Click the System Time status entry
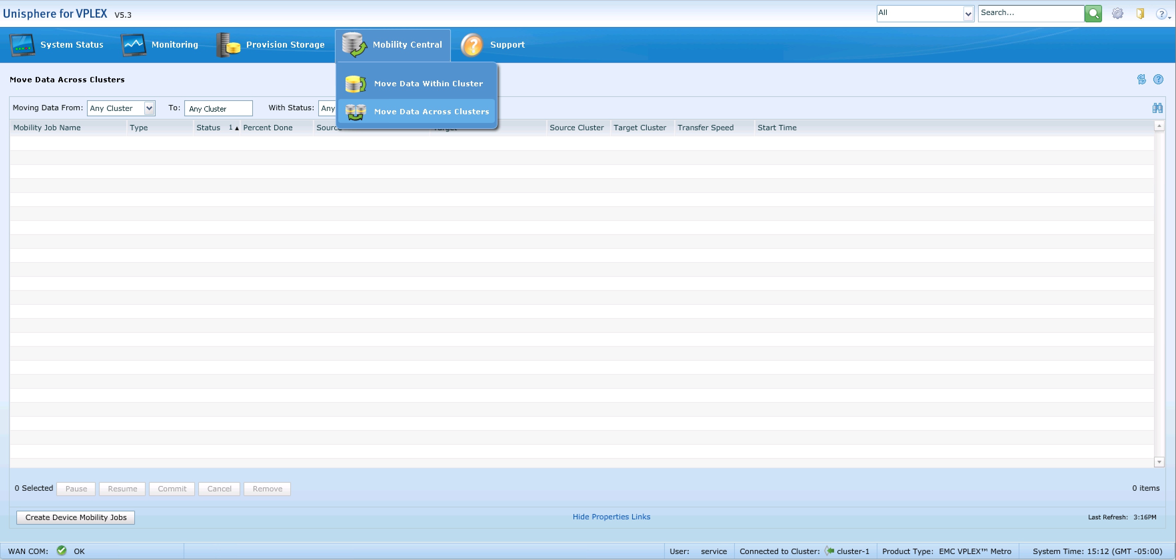The height and width of the screenshot is (560, 1176). click(1097, 551)
